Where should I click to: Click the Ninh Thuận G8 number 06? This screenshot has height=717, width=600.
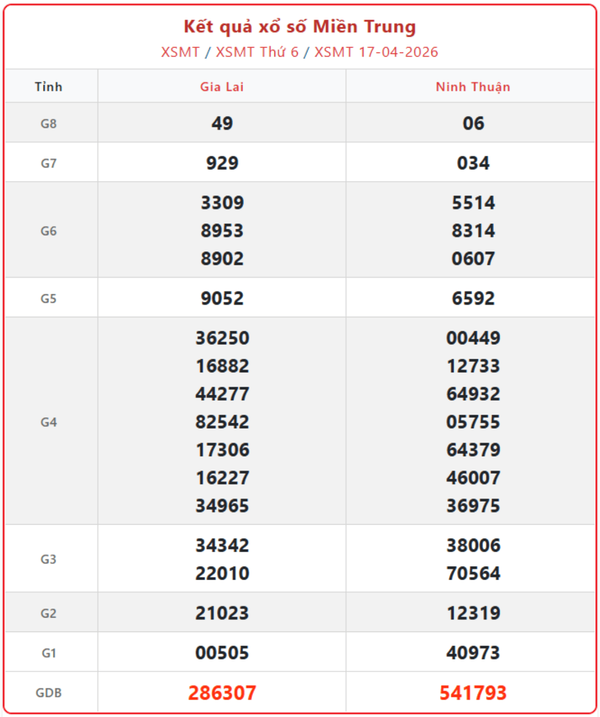(x=473, y=123)
